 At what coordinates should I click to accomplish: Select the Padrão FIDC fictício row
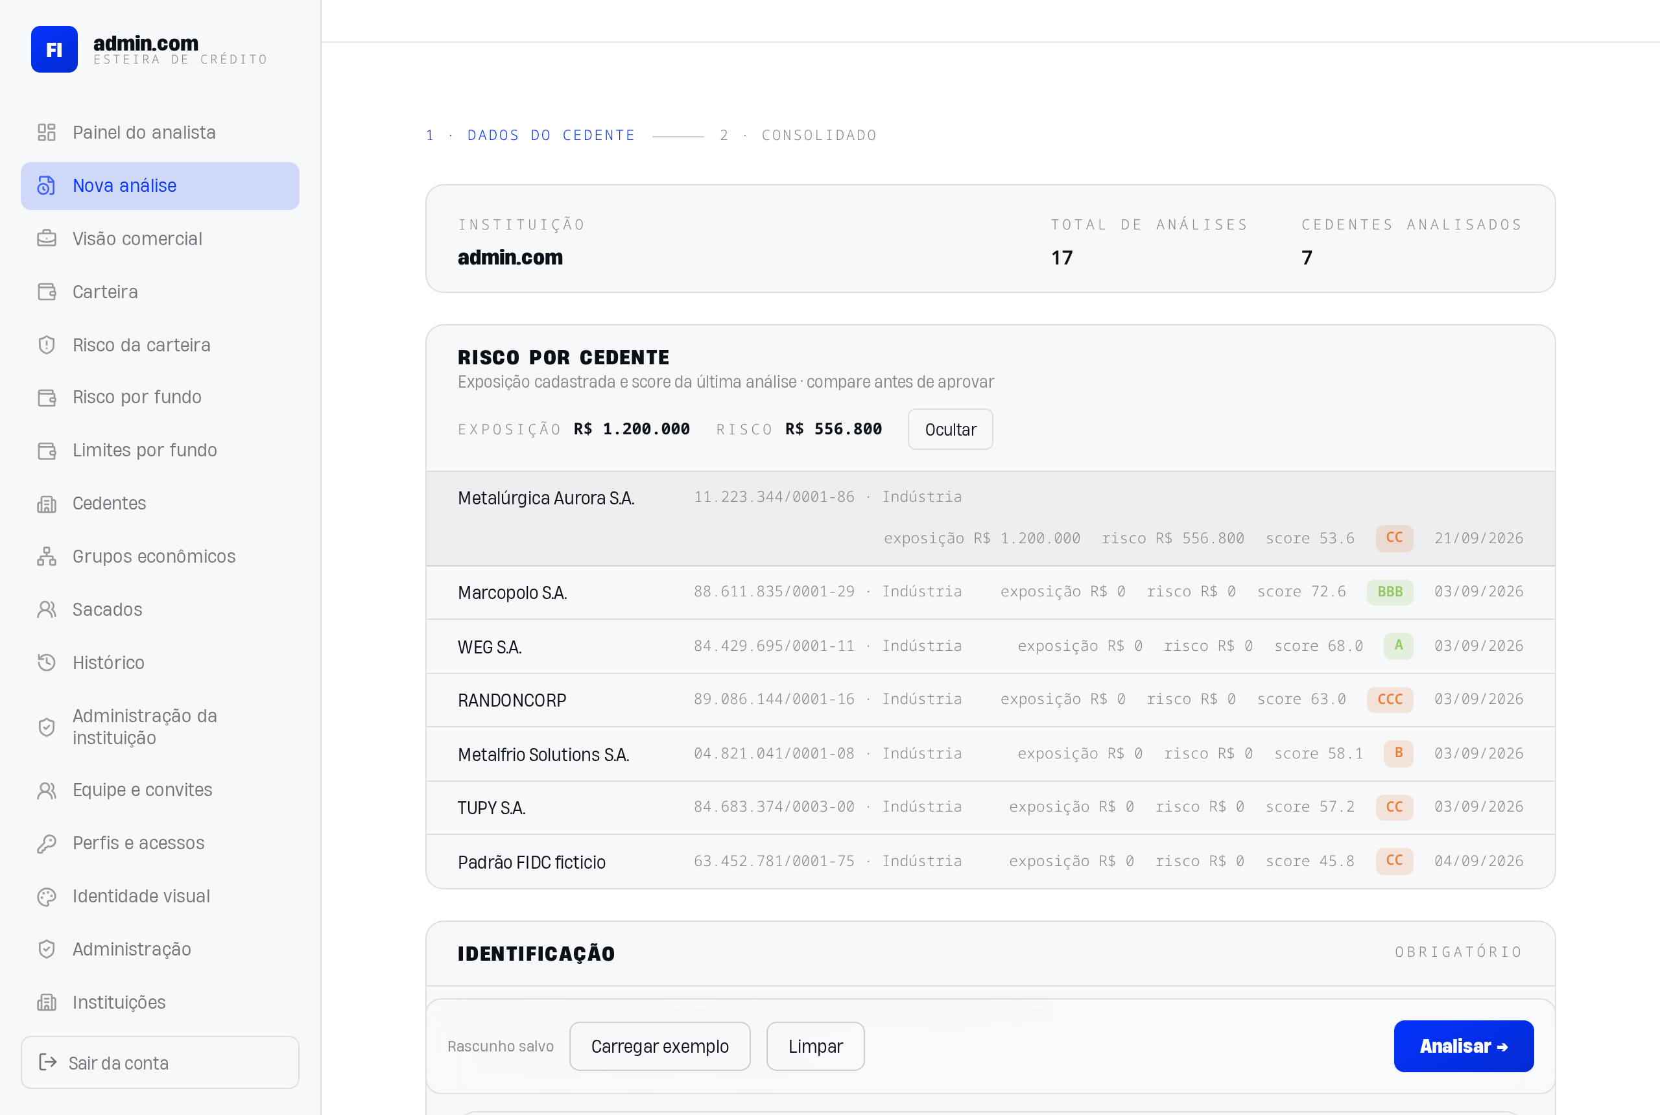click(991, 862)
